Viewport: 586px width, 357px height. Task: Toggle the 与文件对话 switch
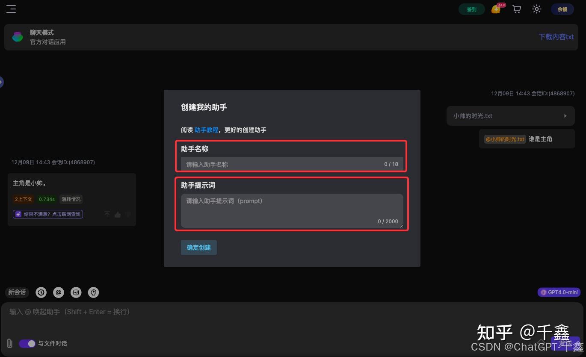point(27,343)
